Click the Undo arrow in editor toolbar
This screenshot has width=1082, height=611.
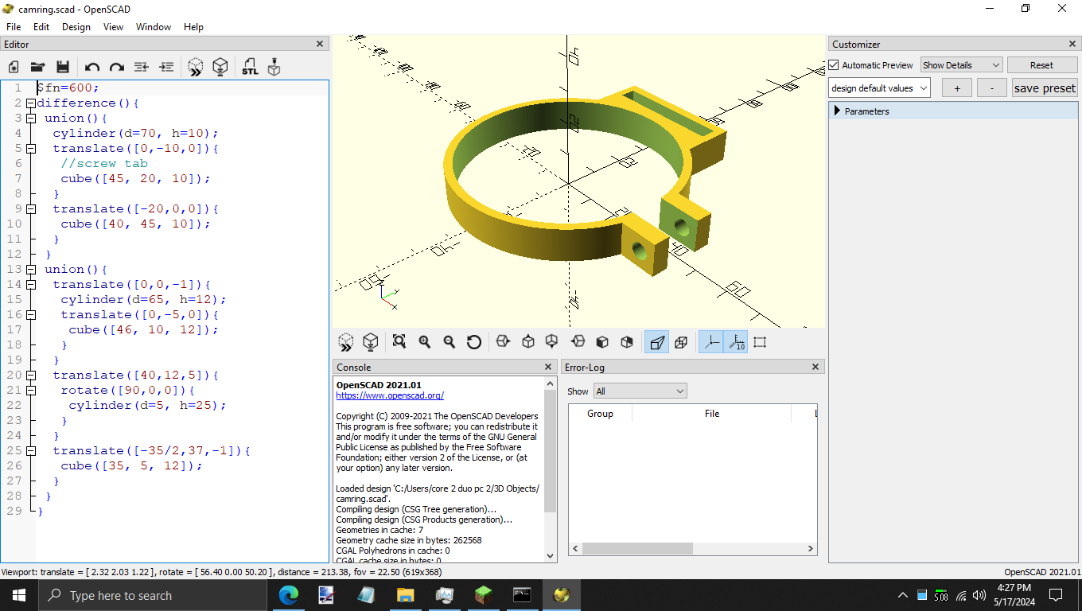pyautogui.click(x=92, y=68)
